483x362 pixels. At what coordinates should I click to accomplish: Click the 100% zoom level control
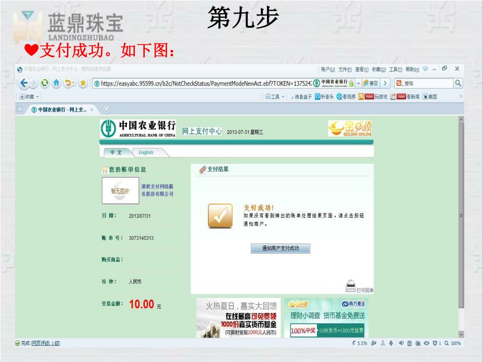(452, 343)
